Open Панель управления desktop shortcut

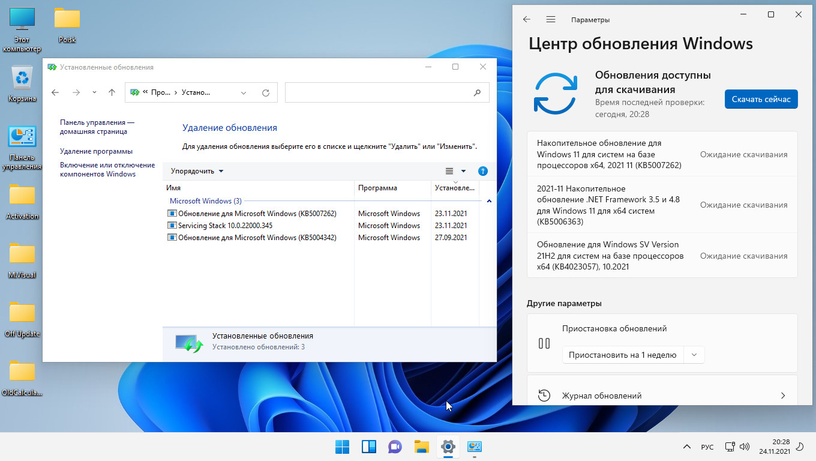pyautogui.click(x=22, y=148)
